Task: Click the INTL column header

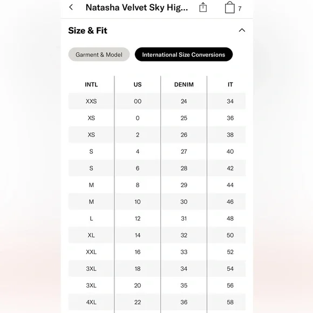Action: tap(91, 84)
